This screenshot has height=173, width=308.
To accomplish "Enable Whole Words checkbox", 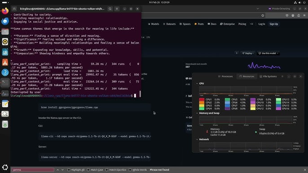I will click(130, 170).
